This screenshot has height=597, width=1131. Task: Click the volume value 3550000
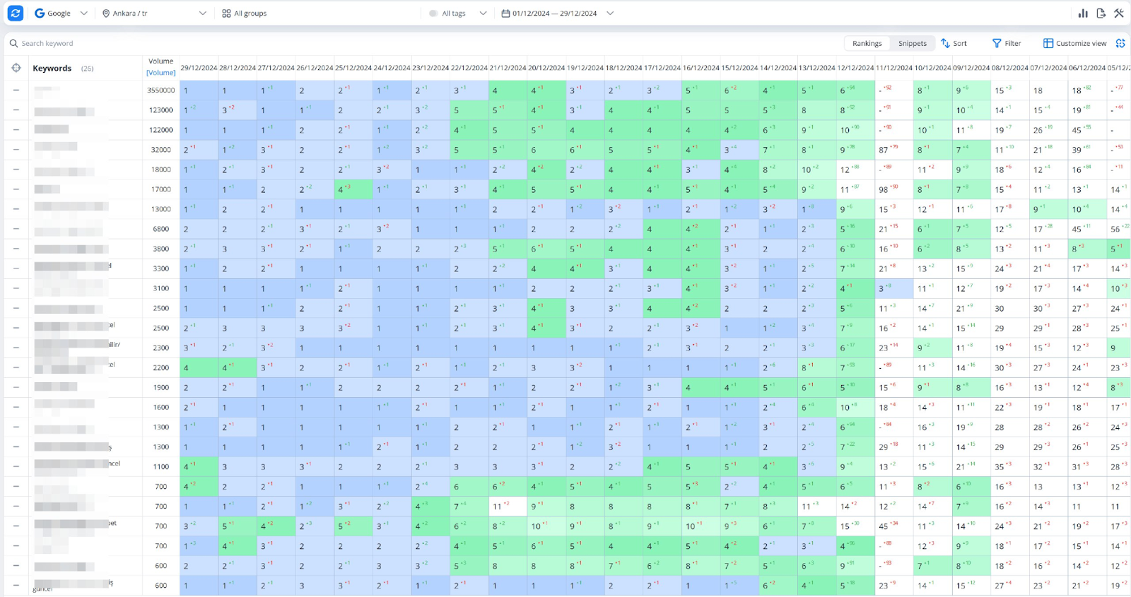coord(161,90)
